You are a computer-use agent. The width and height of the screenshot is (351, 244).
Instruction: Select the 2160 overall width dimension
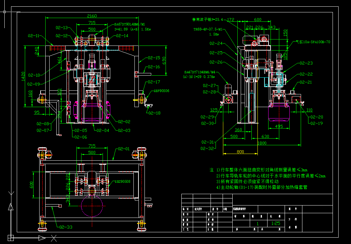[x=92, y=16]
